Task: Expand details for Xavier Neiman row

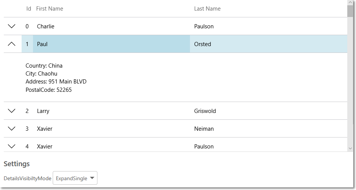Action: pyautogui.click(x=12, y=129)
